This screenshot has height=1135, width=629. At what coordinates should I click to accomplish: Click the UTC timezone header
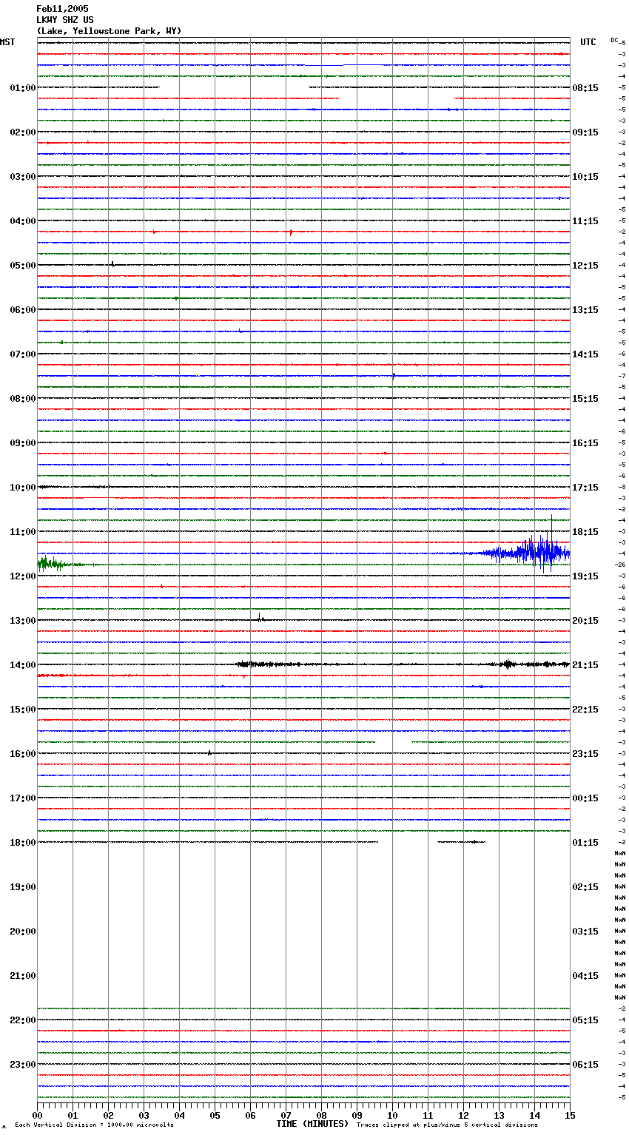click(x=588, y=42)
